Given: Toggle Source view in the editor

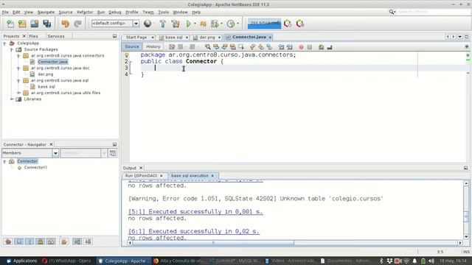Looking at the screenshot, I should click(x=132, y=46).
